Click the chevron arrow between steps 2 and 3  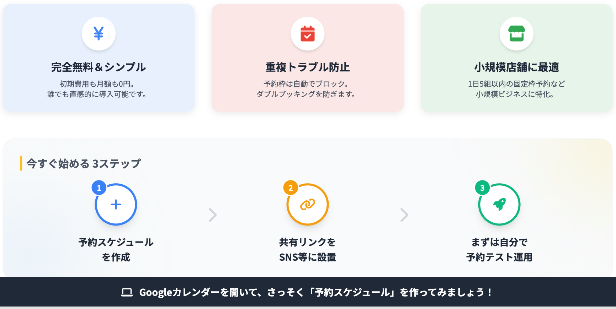coord(404,215)
